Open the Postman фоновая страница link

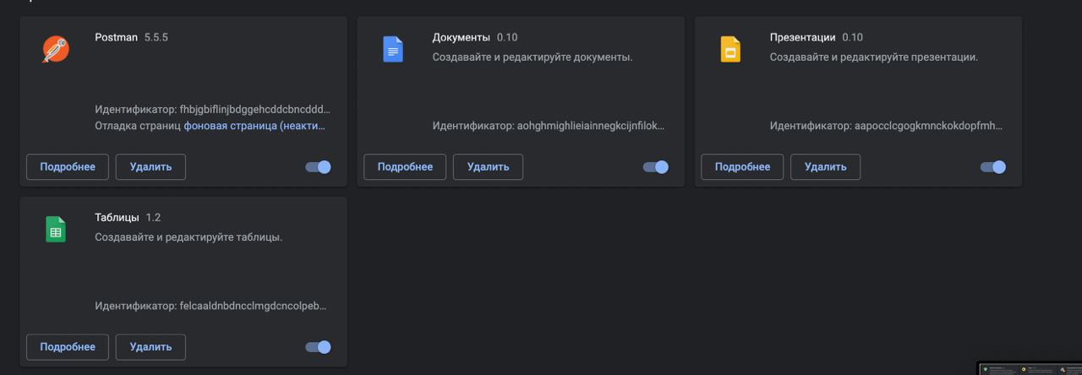[254, 126]
